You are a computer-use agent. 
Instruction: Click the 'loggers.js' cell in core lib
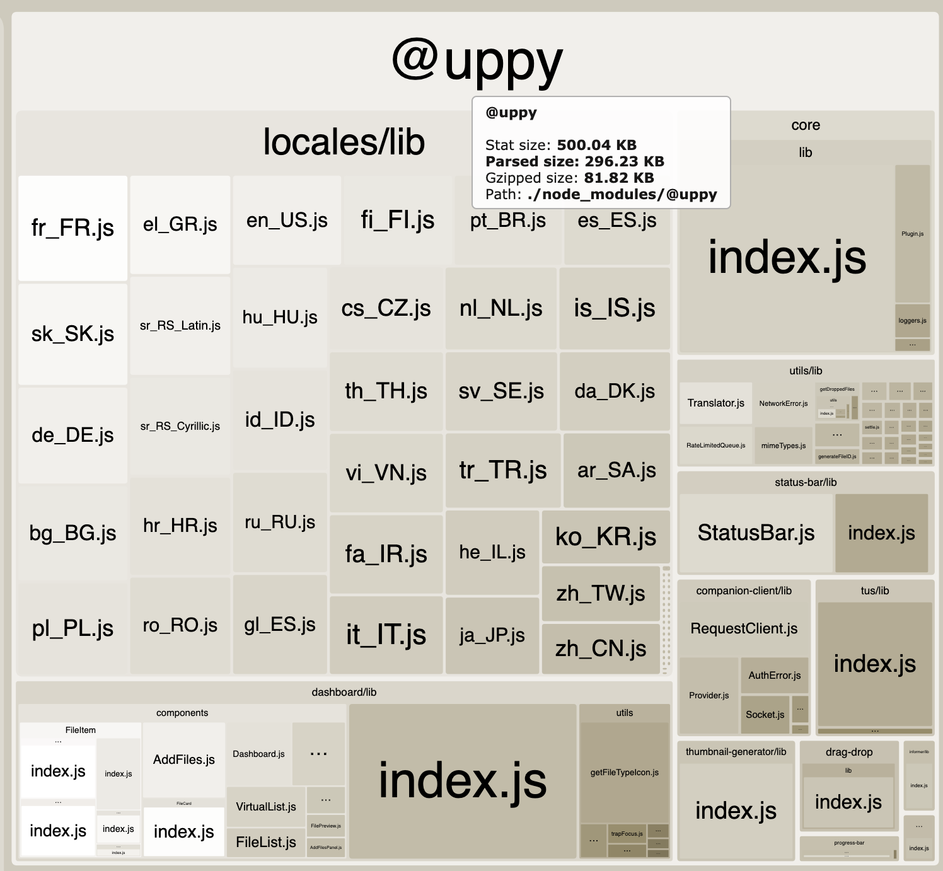coord(912,321)
